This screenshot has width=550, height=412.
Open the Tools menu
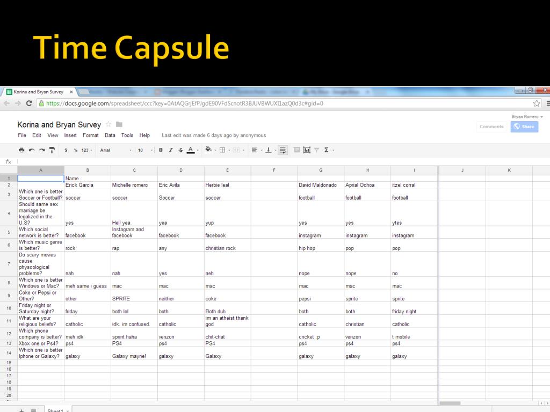127,135
